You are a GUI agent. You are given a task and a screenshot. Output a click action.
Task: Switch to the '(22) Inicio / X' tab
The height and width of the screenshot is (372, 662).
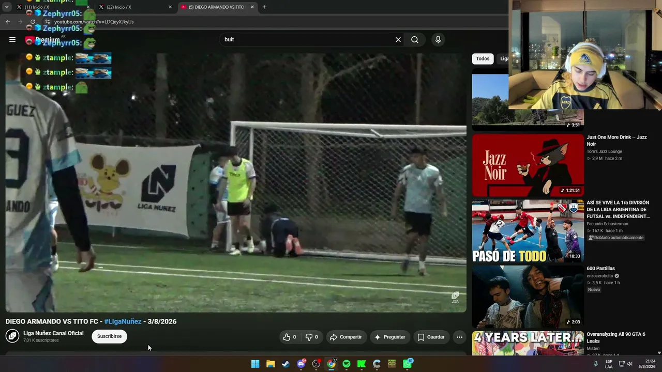[136, 7]
